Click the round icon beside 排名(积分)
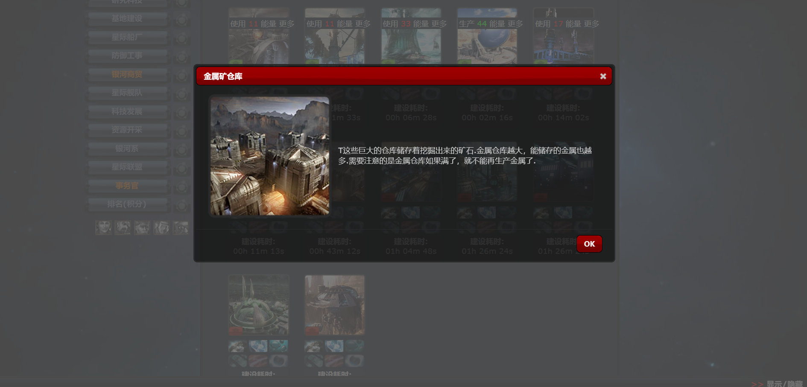This screenshot has height=387, width=807. pyautogui.click(x=182, y=206)
